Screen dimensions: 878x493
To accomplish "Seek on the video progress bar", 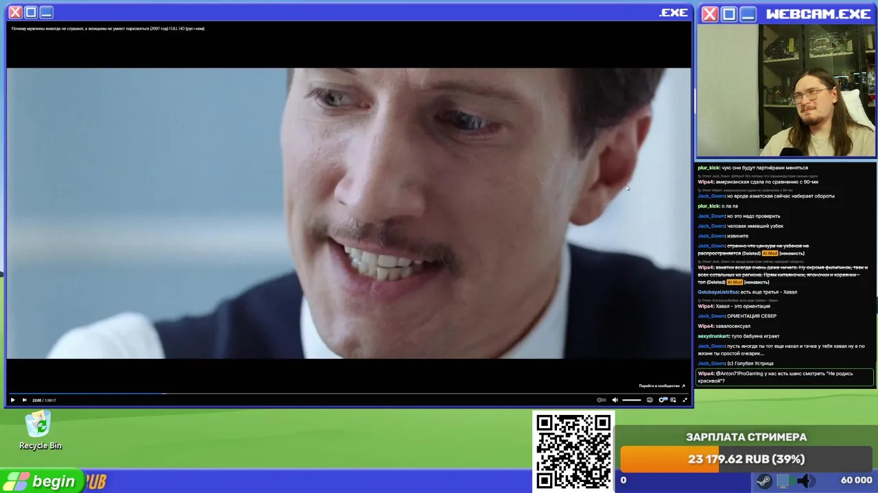I will click(x=348, y=393).
